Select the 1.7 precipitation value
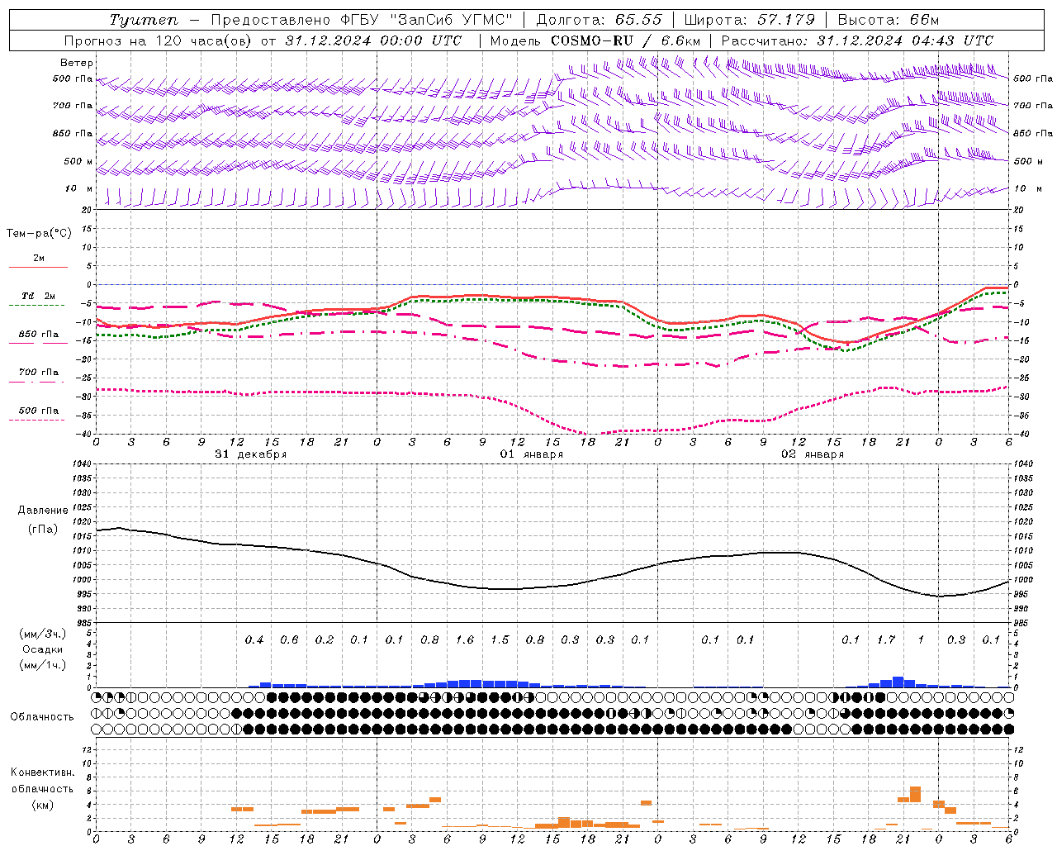The image size is (1057, 846). point(886,640)
